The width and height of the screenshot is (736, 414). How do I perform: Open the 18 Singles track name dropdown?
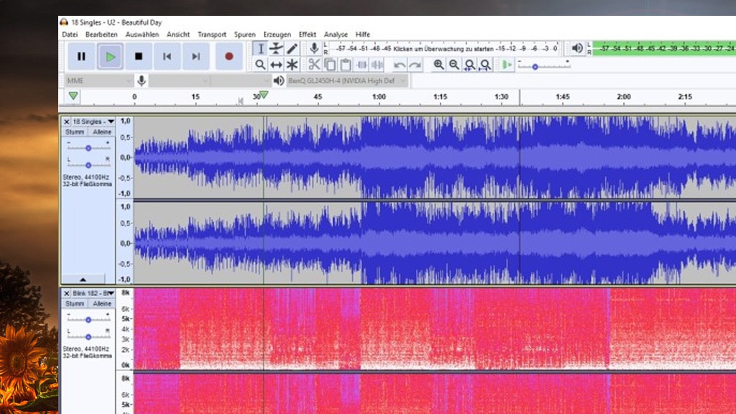[x=93, y=121]
